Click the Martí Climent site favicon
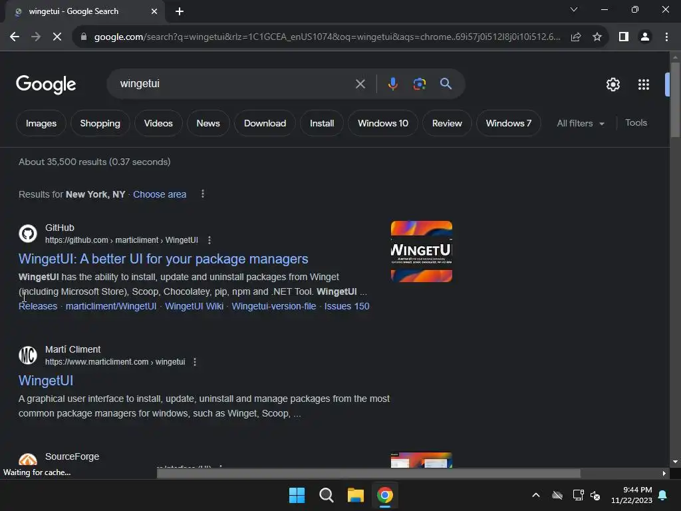The height and width of the screenshot is (511, 681). (x=28, y=355)
